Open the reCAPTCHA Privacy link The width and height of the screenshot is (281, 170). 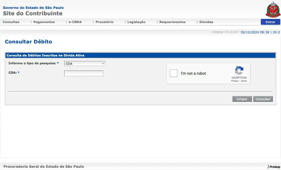[235, 81]
